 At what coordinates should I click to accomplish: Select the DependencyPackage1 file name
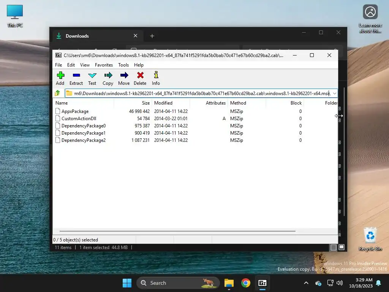point(84,133)
